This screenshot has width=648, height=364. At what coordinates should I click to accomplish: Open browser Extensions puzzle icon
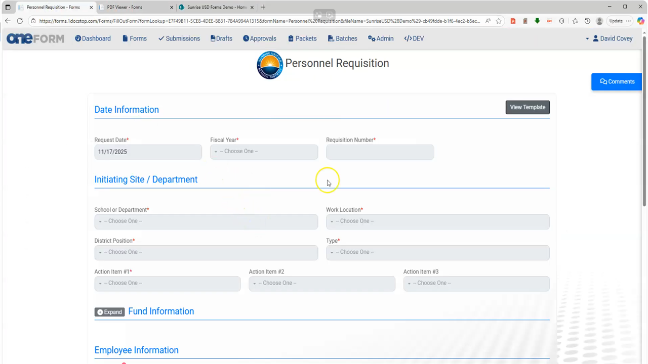click(561, 21)
